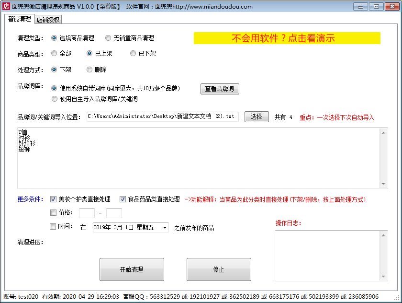Click the 停止 button

tap(219, 269)
